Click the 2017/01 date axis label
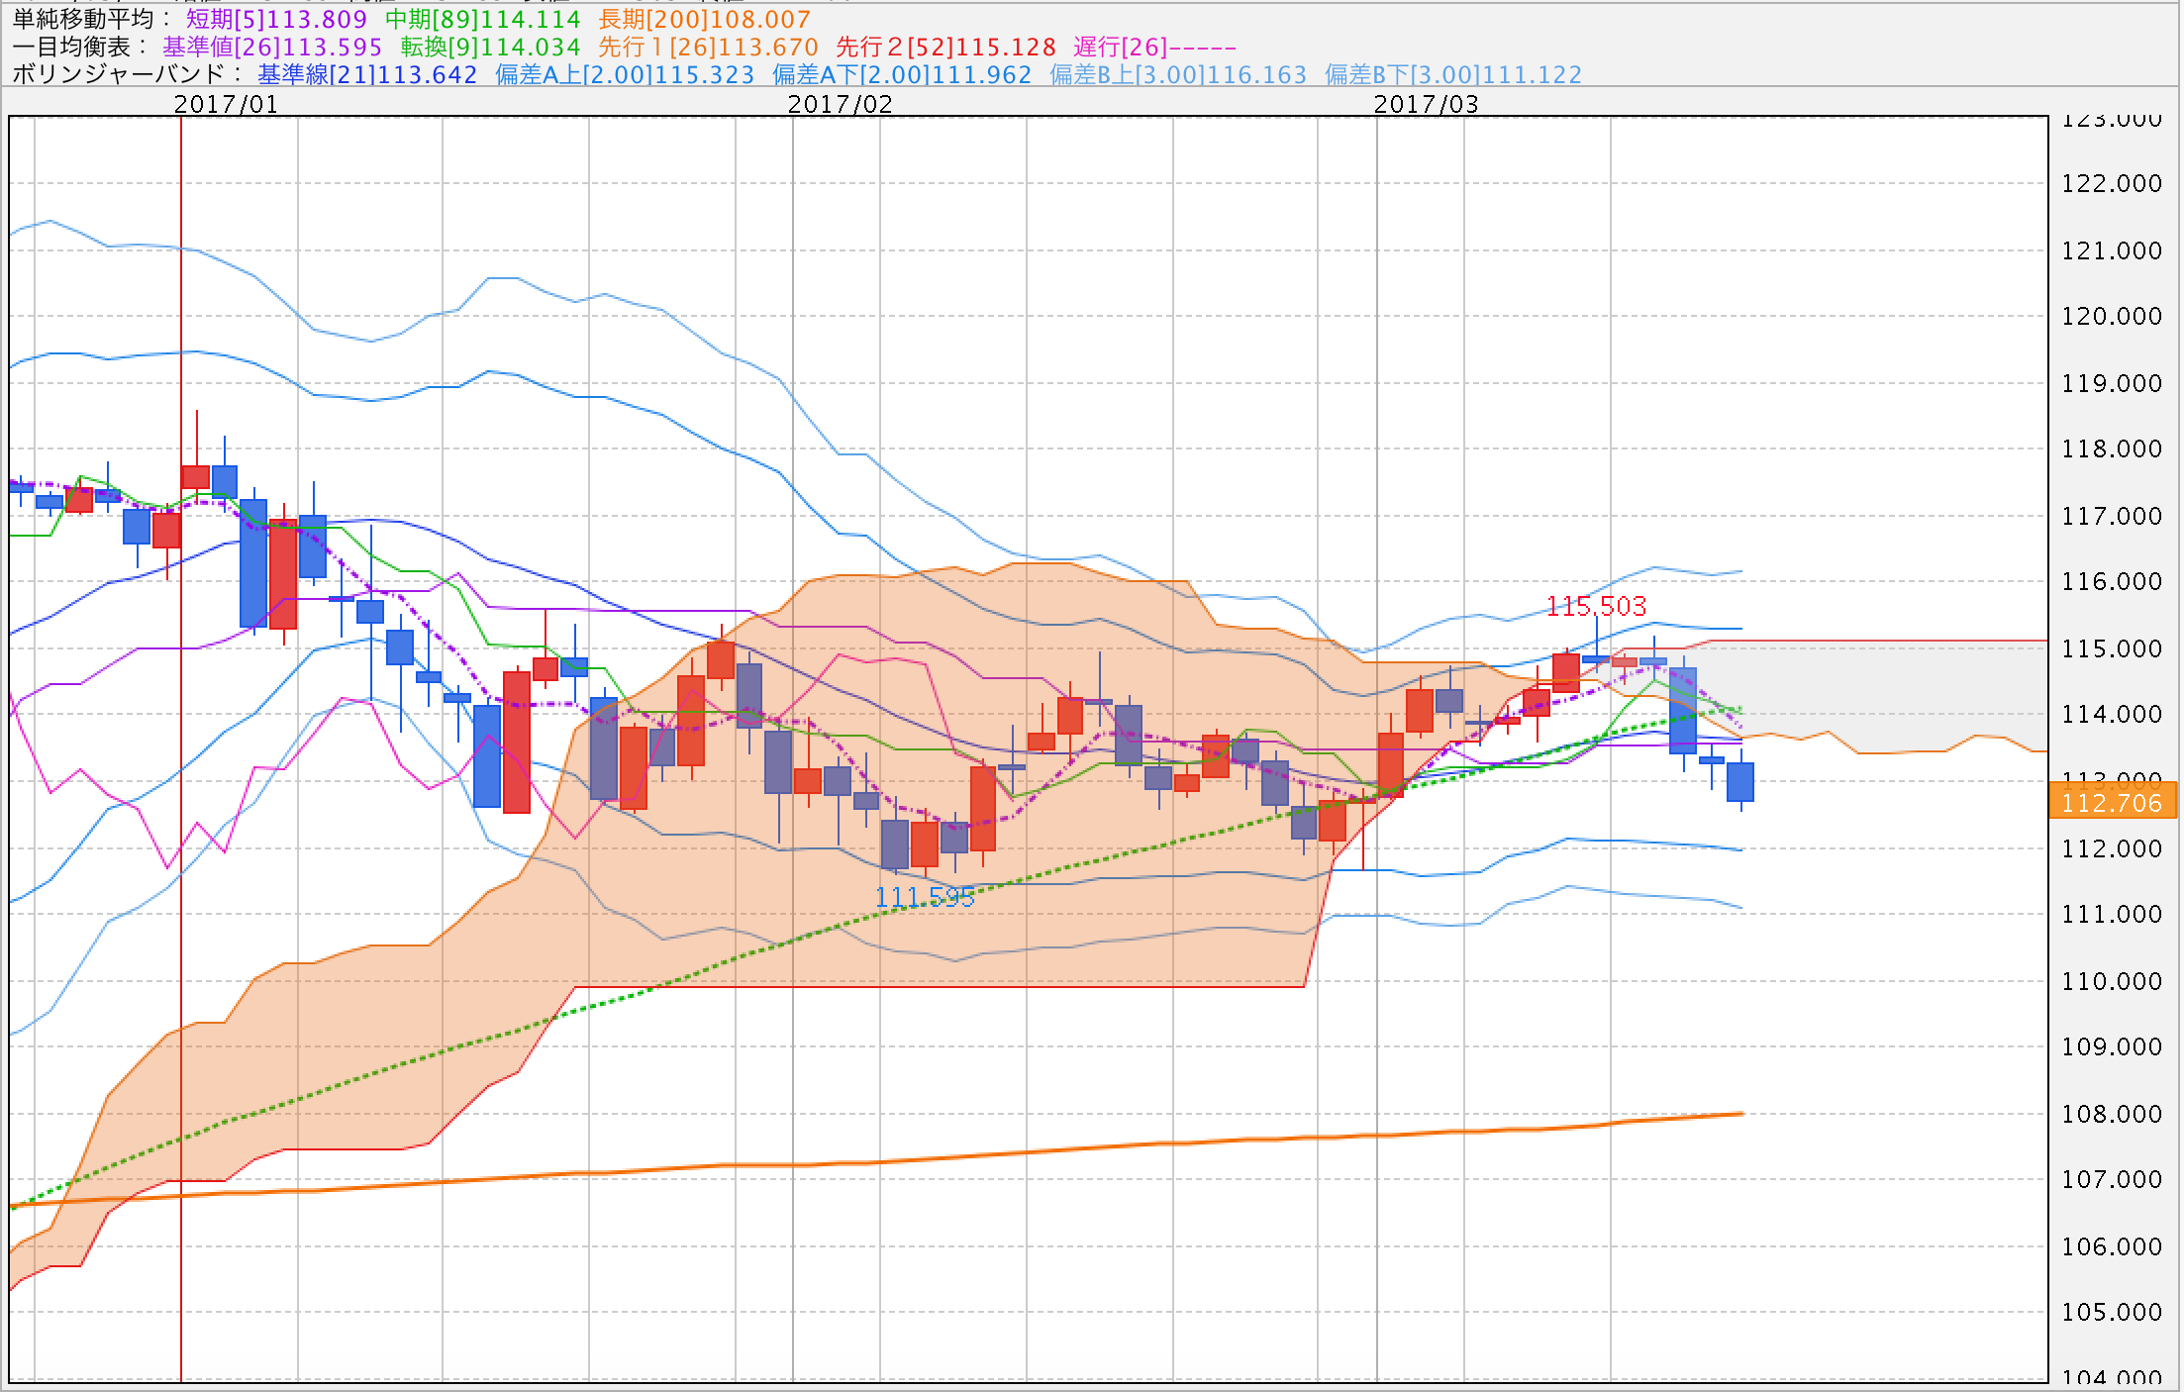Image resolution: width=2184 pixels, height=1392 pixels. [226, 104]
